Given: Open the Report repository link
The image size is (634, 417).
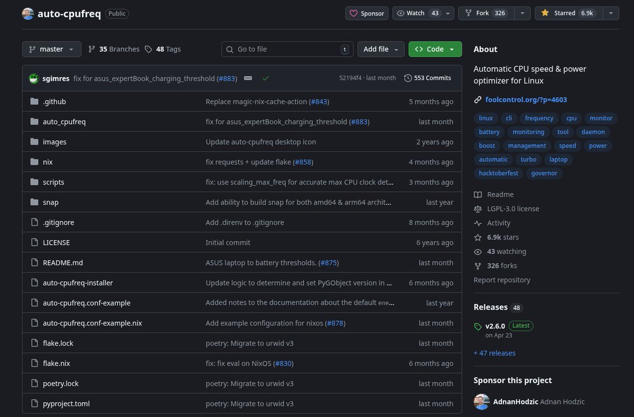Looking at the screenshot, I should point(502,280).
